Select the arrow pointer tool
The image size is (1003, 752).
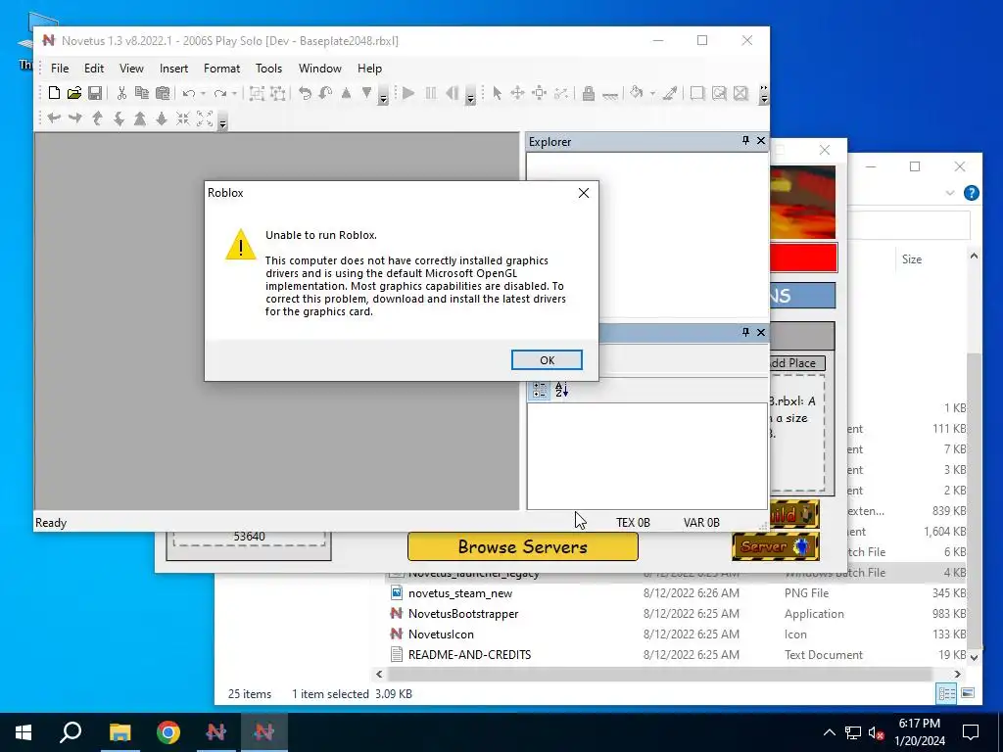(x=497, y=93)
